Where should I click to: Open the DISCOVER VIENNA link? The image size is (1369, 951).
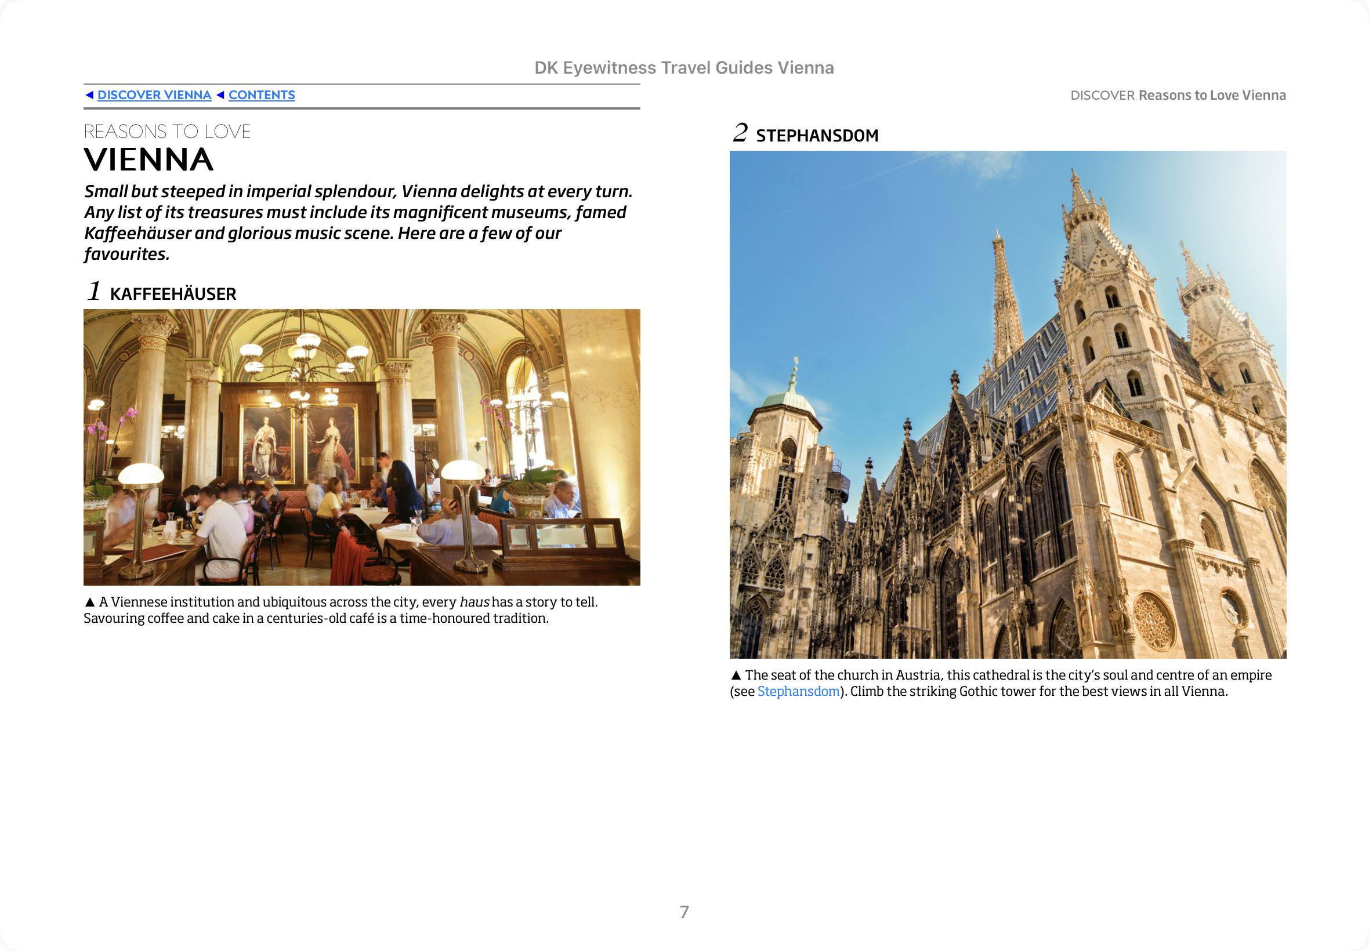click(154, 95)
